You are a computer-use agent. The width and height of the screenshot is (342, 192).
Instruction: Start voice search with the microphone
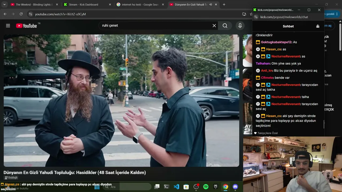tap(240, 26)
